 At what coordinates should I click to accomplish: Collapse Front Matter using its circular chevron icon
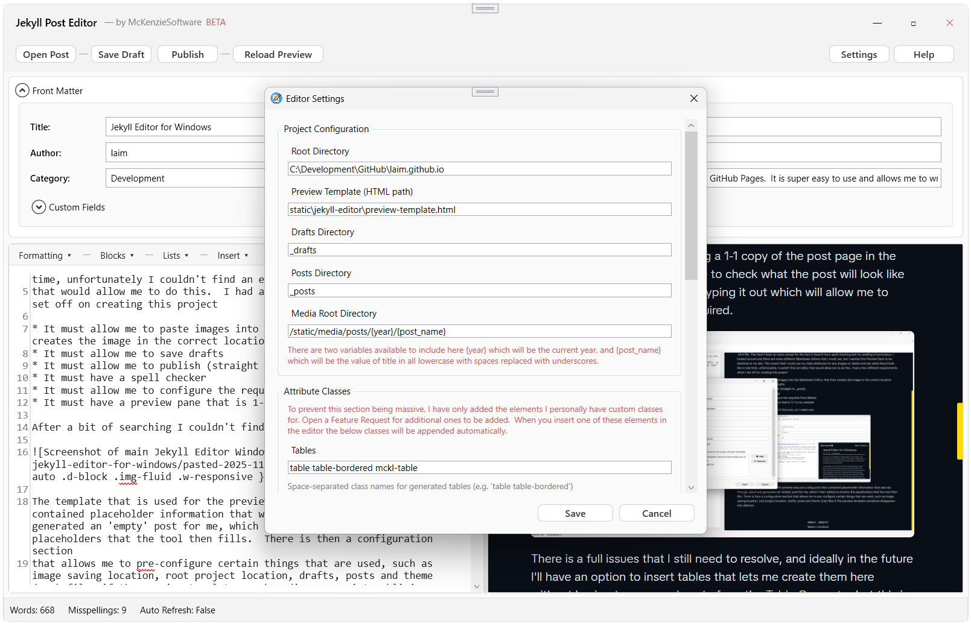point(22,90)
